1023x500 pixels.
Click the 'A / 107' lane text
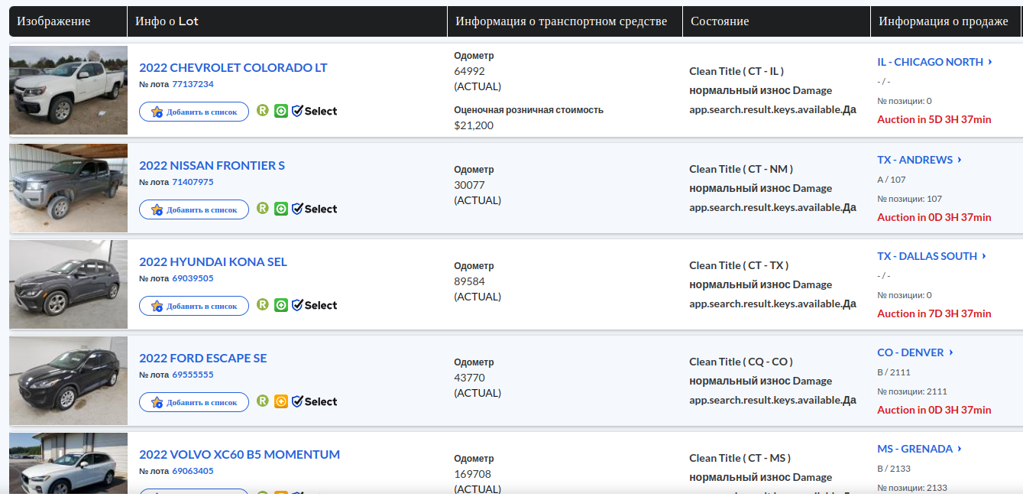(892, 180)
